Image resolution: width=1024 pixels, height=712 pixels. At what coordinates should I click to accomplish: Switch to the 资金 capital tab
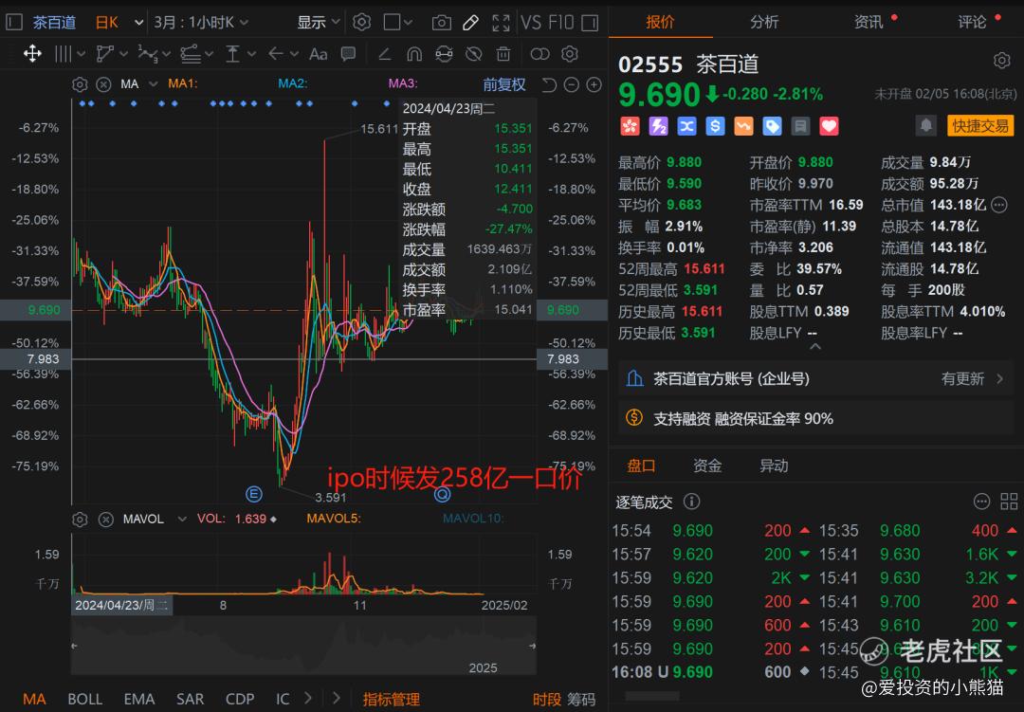pos(707,466)
